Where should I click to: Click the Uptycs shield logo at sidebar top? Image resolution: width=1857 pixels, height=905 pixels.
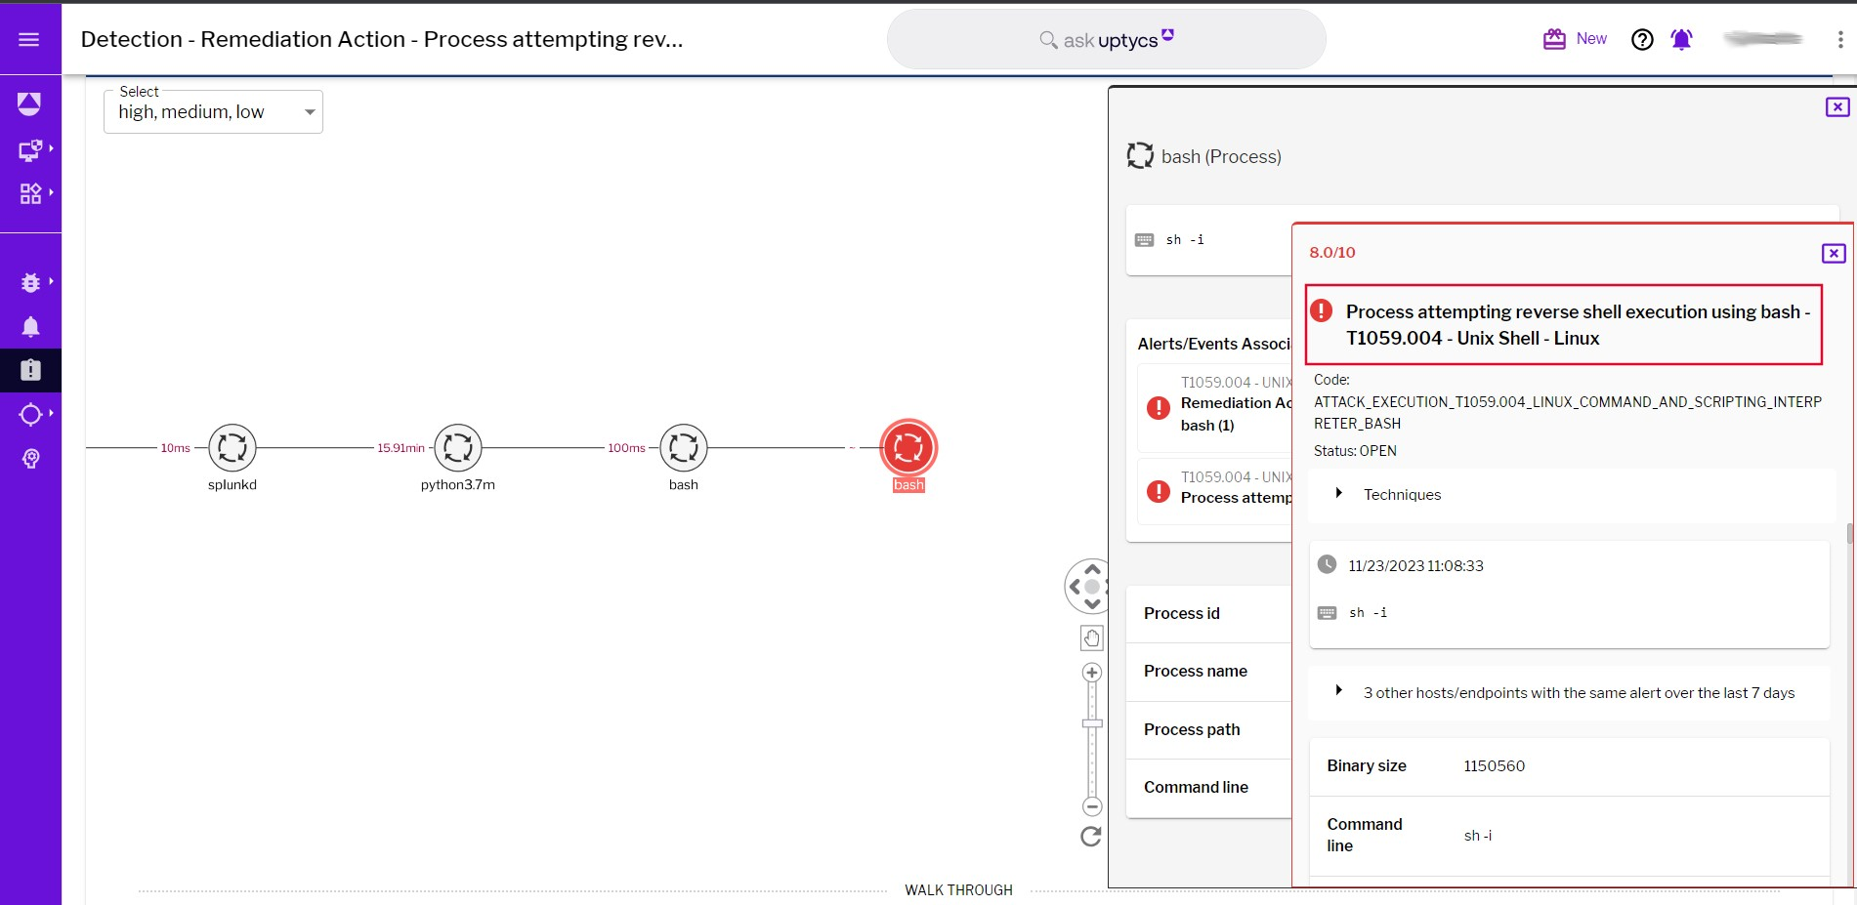click(29, 103)
